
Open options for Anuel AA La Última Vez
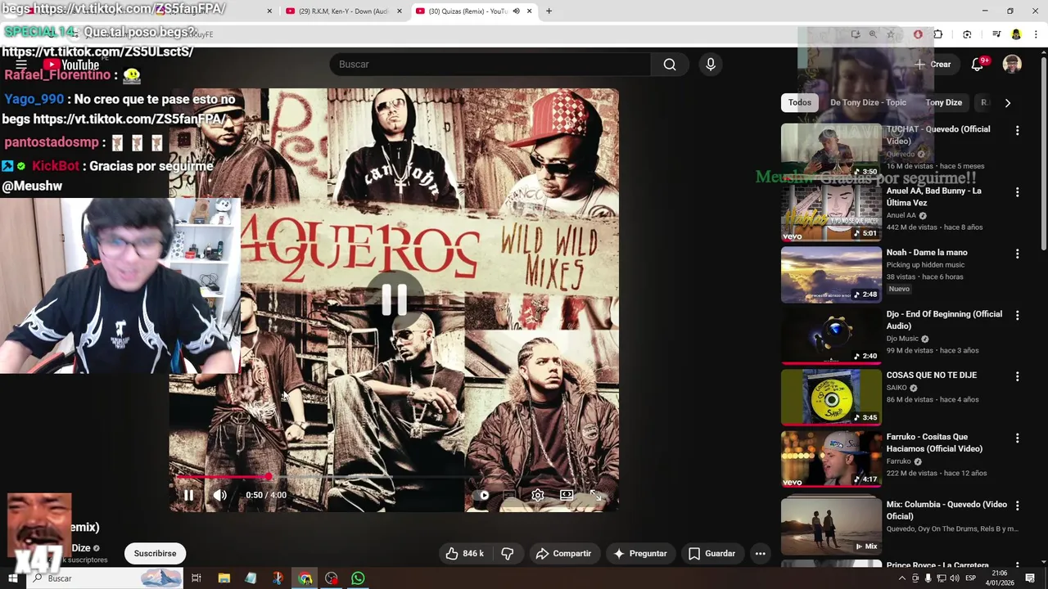pyautogui.click(x=1017, y=192)
